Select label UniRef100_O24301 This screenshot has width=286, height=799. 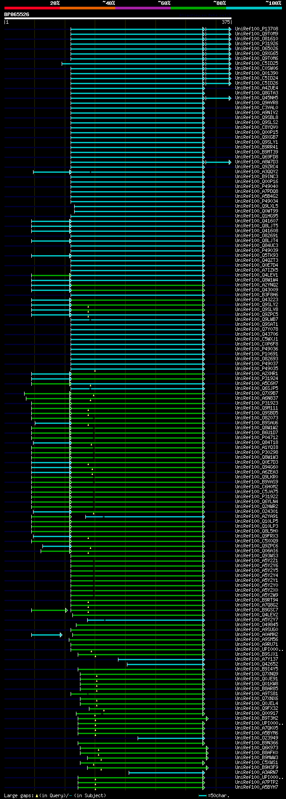click(x=257, y=512)
